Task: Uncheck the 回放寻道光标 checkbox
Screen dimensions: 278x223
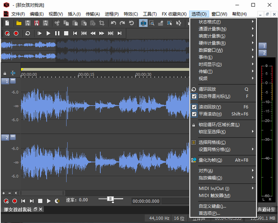Action: pyautogui.click(x=194, y=96)
